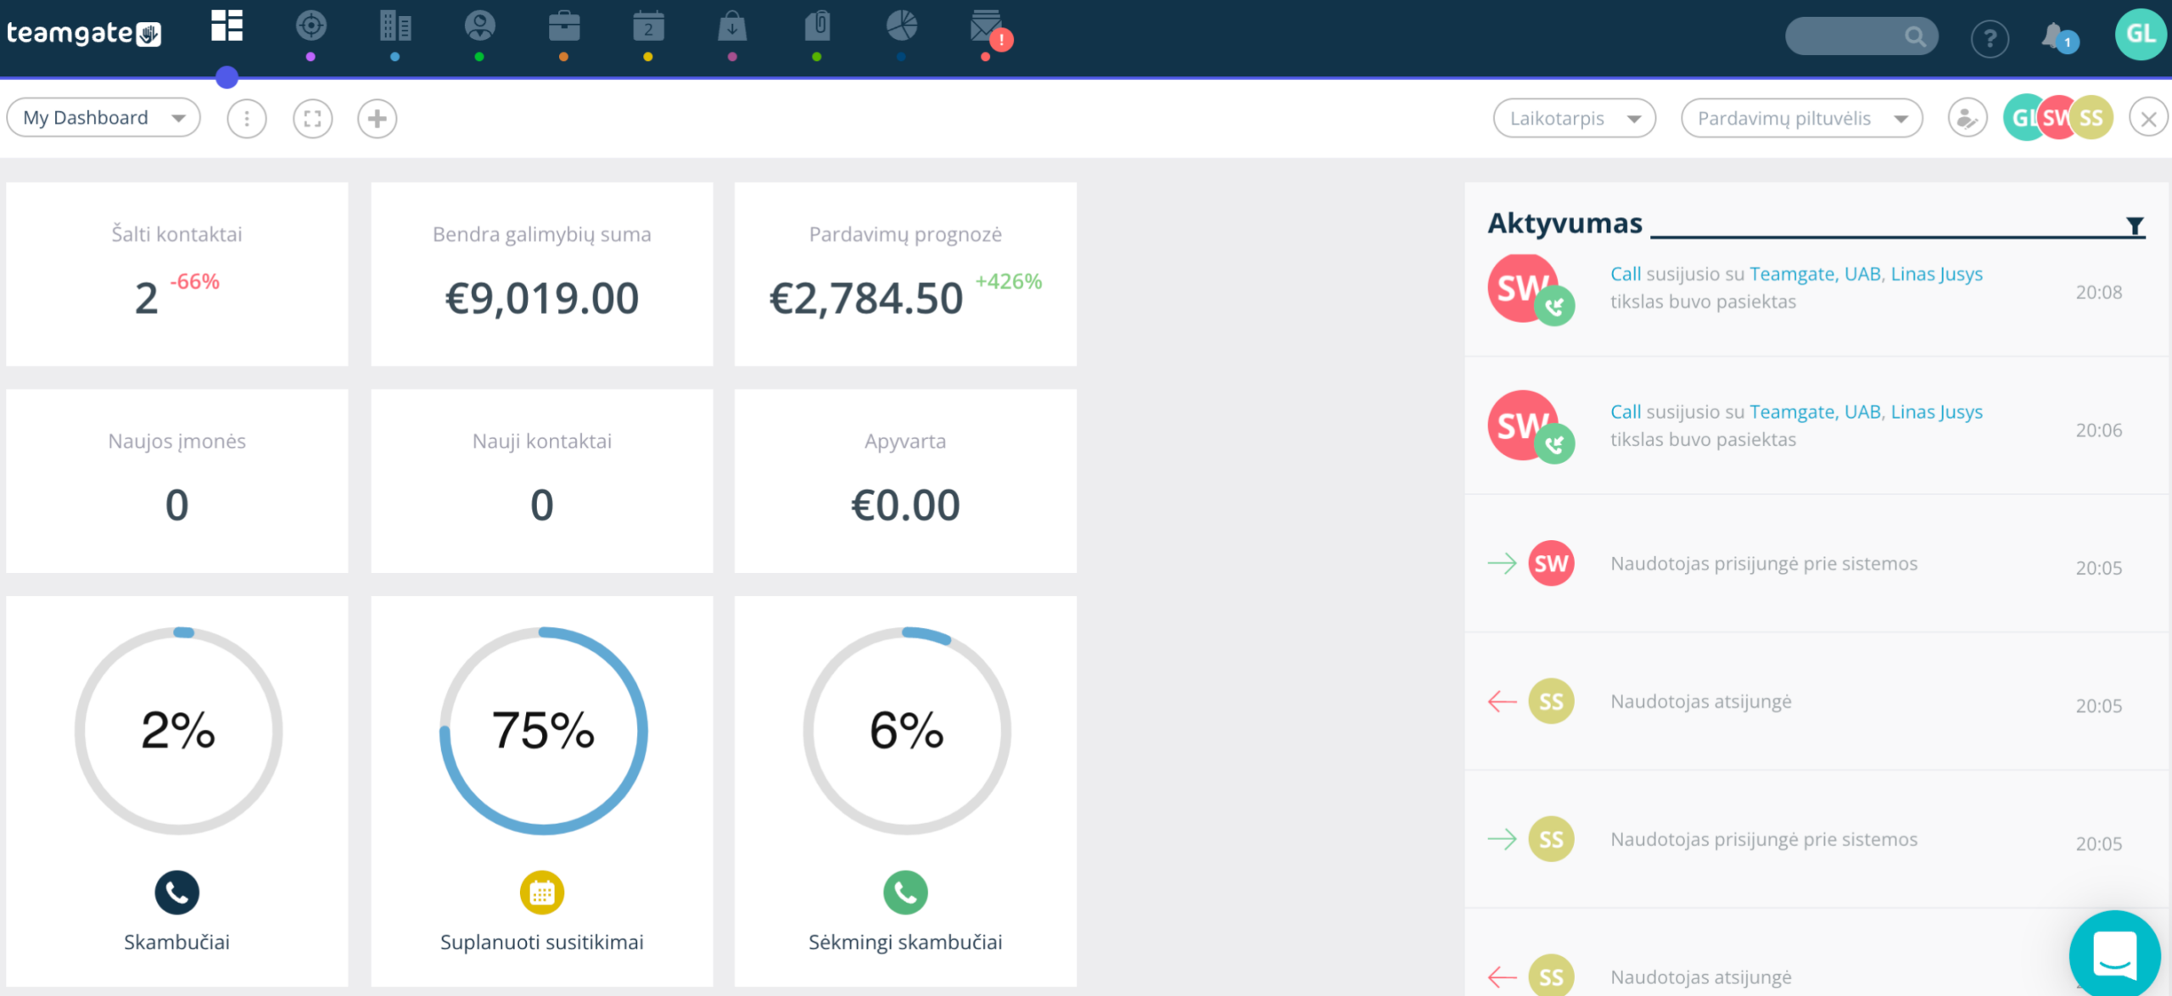Click the Sėkmingi skambučiai green phone icon

pyautogui.click(x=905, y=893)
